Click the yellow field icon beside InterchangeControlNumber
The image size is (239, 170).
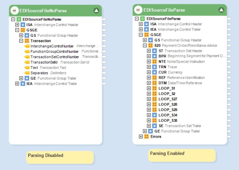tap(27, 46)
